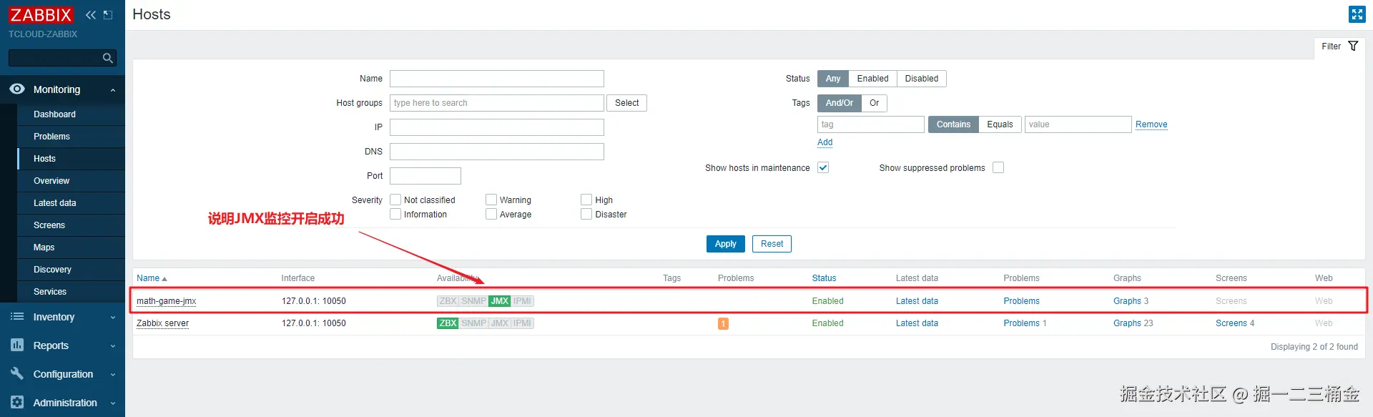Screen dimensions: 1373x417
Task: Click Remove tag link
Action: click(x=1151, y=124)
